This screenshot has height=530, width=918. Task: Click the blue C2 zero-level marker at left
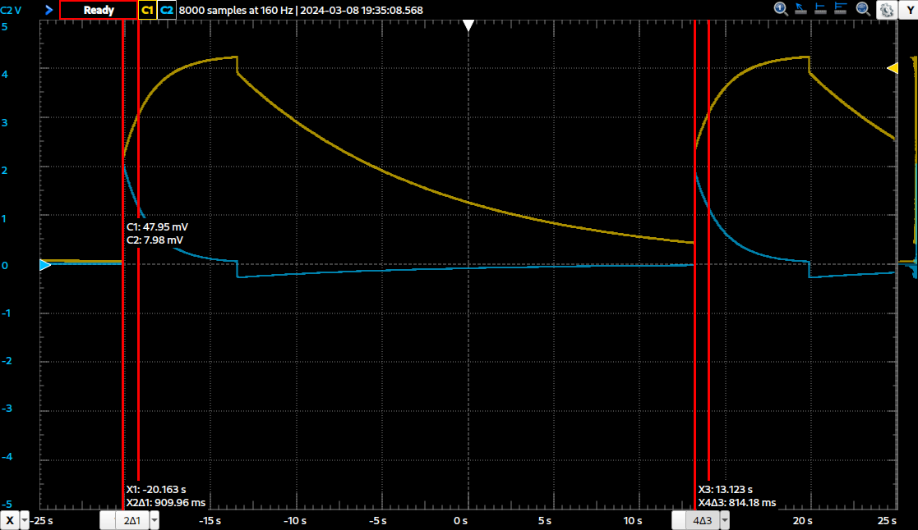(x=45, y=264)
